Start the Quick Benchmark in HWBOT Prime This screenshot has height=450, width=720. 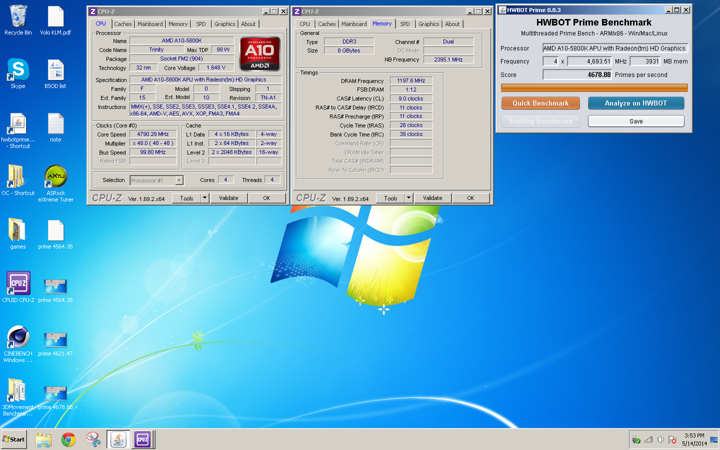click(540, 103)
